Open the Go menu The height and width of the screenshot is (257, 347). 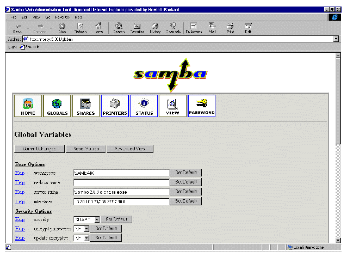tap(48, 17)
